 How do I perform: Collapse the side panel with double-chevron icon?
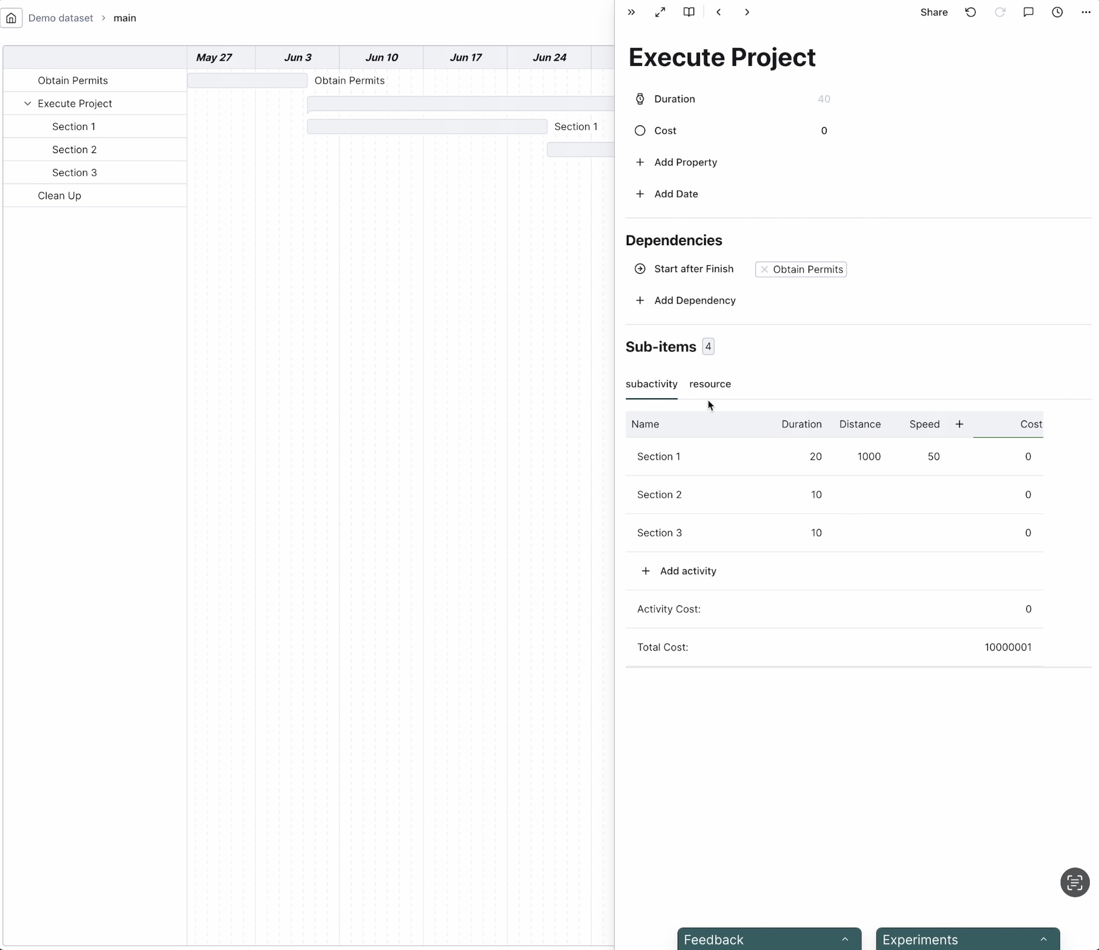(x=631, y=12)
